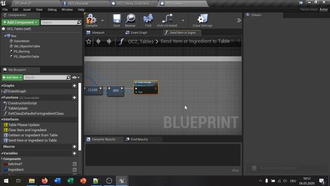Select the ADD node in graph
Screen dimensions: 330x186
point(115,91)
